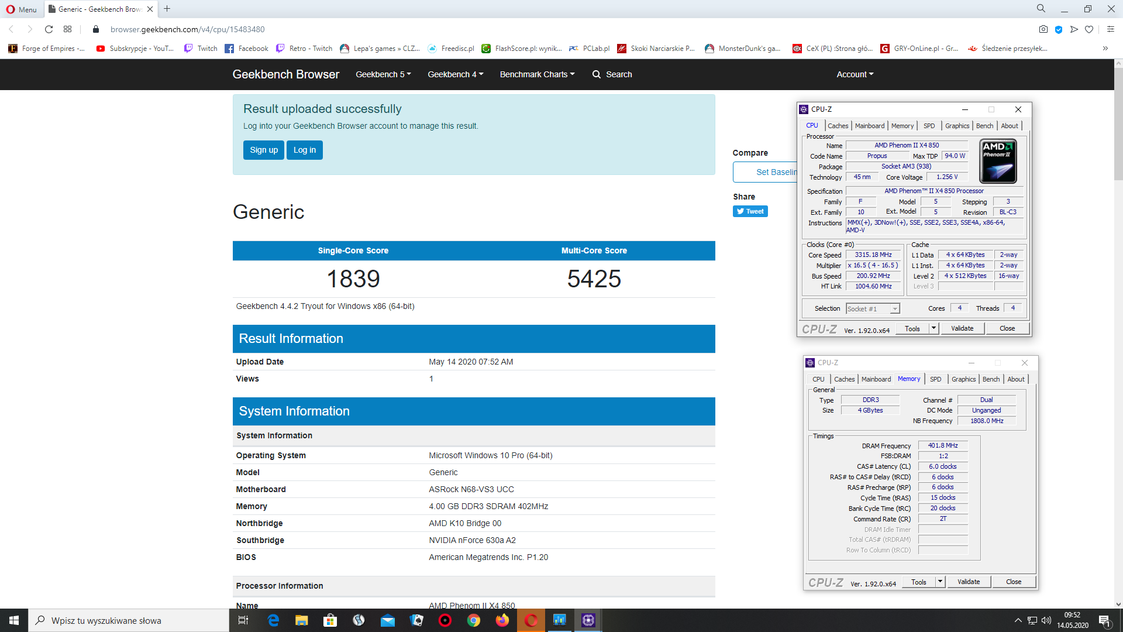Open the Facebook bookmark
This screenshot has height=632, width=1123.
(x=246, y=49)
